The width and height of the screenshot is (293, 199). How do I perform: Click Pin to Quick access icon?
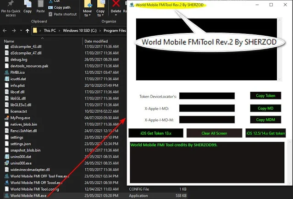tap(11, 3)
